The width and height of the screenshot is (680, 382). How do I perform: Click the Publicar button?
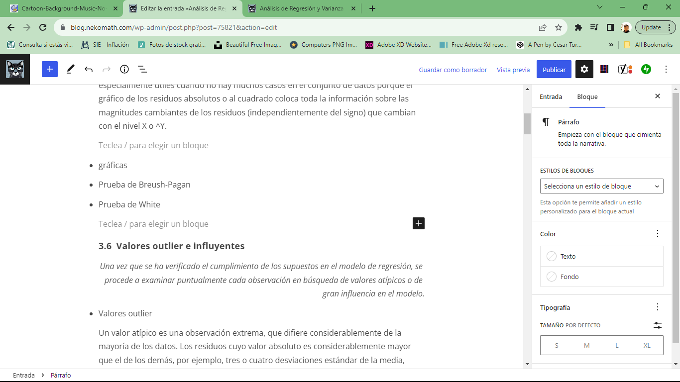click(x=554, y=70)
